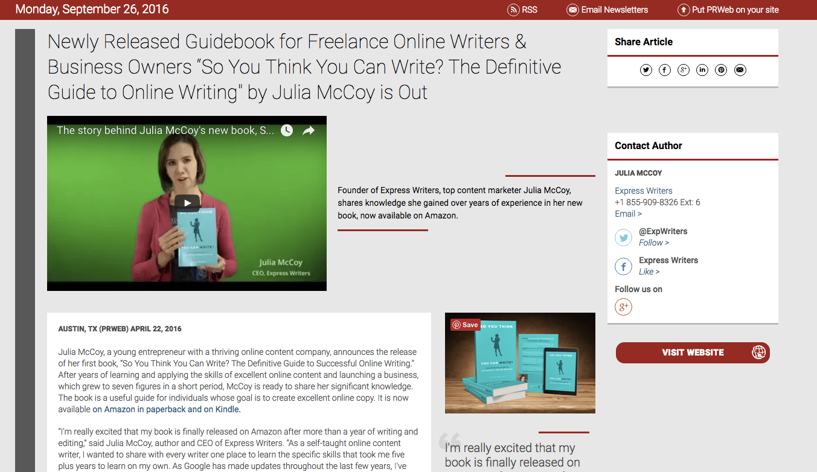
Task: Click the video share arrow icon
Action: (x=309, y=130)
